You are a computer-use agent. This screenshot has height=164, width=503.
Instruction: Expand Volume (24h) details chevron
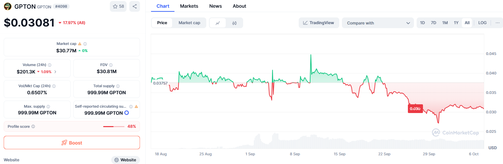55,72
